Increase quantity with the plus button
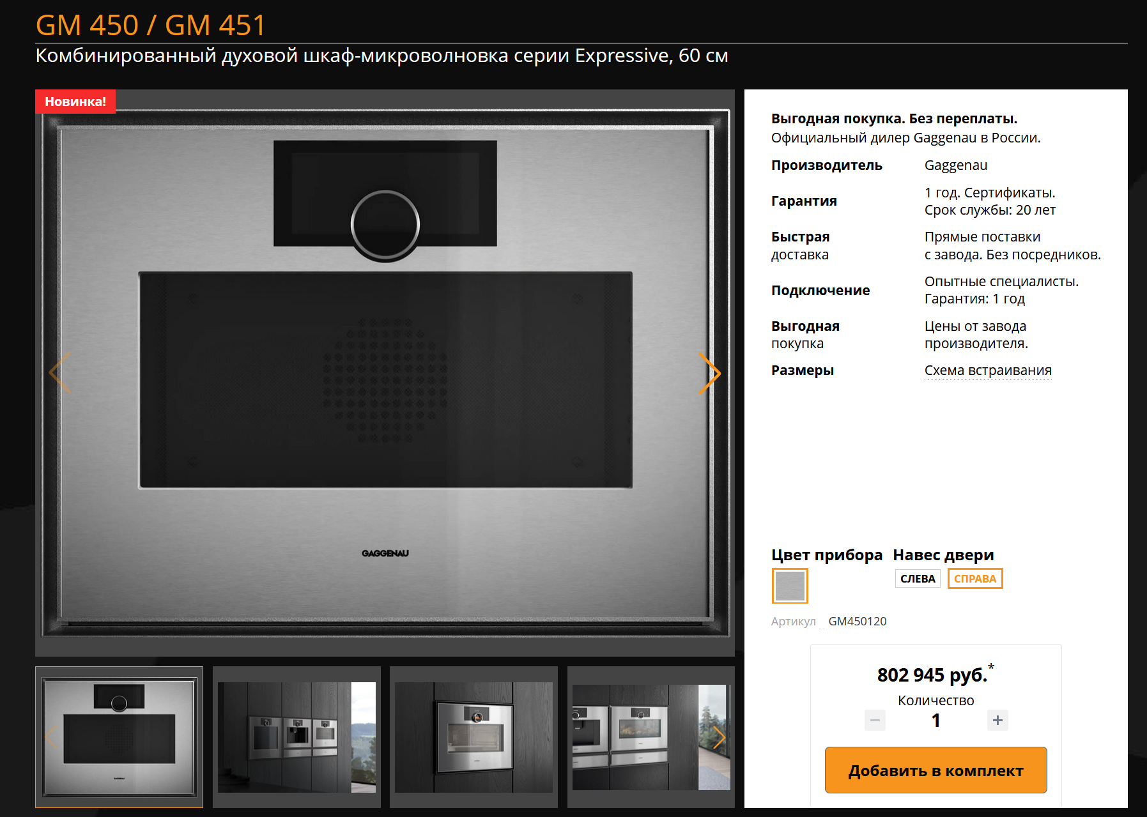The image size is (1147, 817). click(997, 721)
